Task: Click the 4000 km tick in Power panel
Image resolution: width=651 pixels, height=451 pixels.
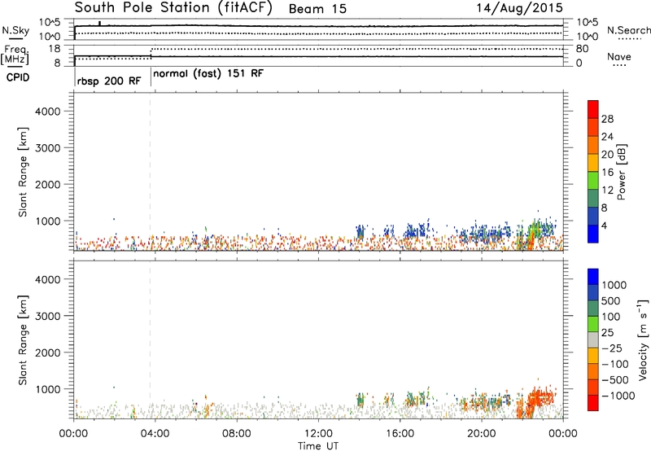Action: [x=48, y=112]
